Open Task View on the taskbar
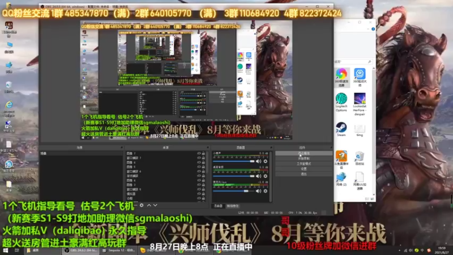 click(17, 250)
